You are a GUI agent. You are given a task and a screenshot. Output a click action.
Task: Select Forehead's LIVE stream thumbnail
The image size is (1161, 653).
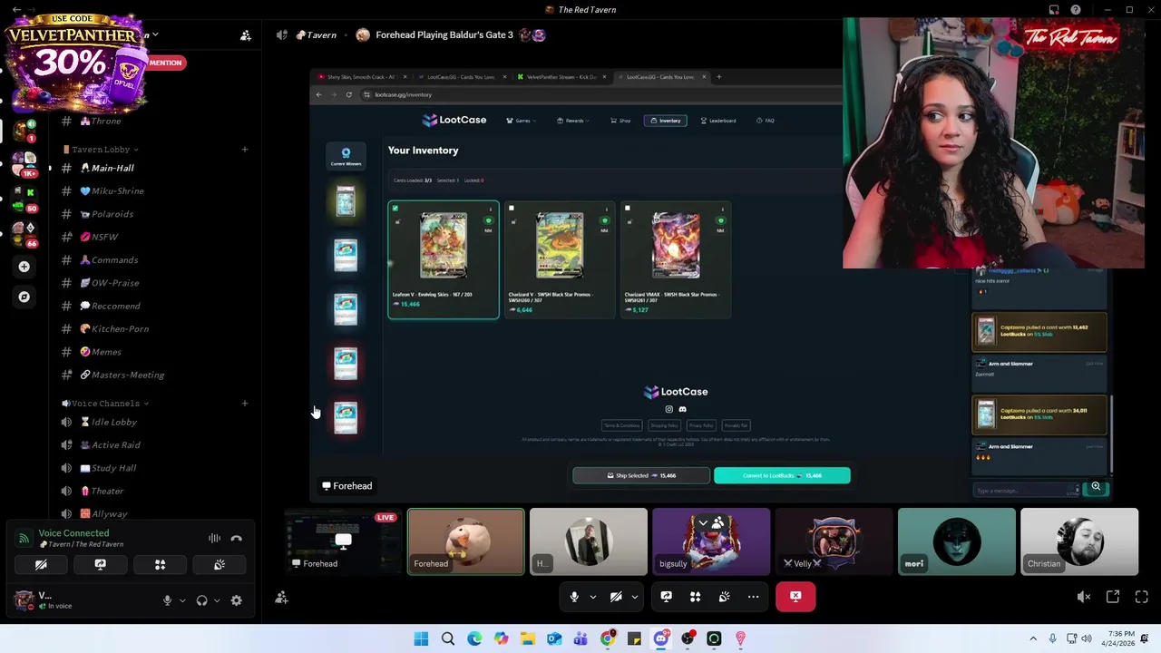pos(343,541)
